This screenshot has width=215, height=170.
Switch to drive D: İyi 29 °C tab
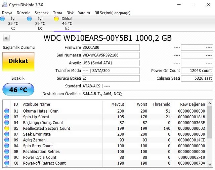click(x=40, y=24)
